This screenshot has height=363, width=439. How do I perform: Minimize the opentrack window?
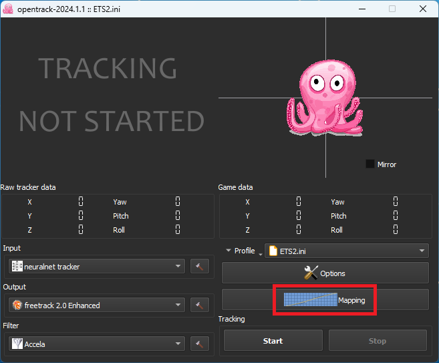pyautogui.click(x=362, y=9)
